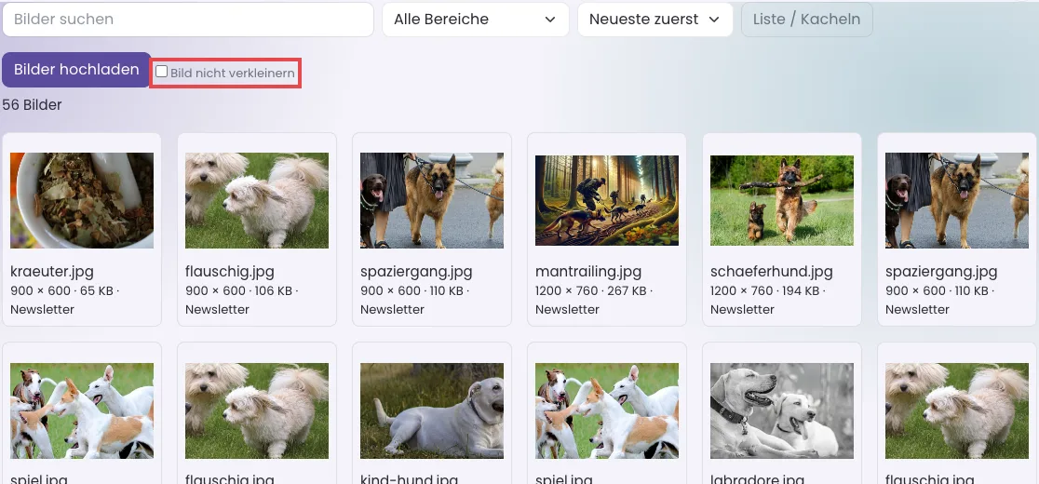
Task: Click the 'Bilder suchen' search field
Action: click(x=188, y=20)
